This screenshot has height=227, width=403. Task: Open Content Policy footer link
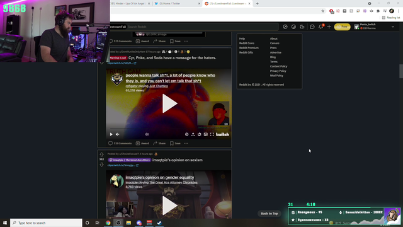point(278,66)
